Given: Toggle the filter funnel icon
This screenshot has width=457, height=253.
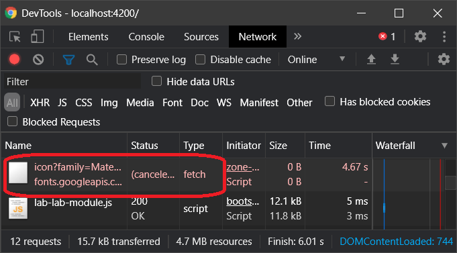Looking at the screenshot, I should coord(68,60).
